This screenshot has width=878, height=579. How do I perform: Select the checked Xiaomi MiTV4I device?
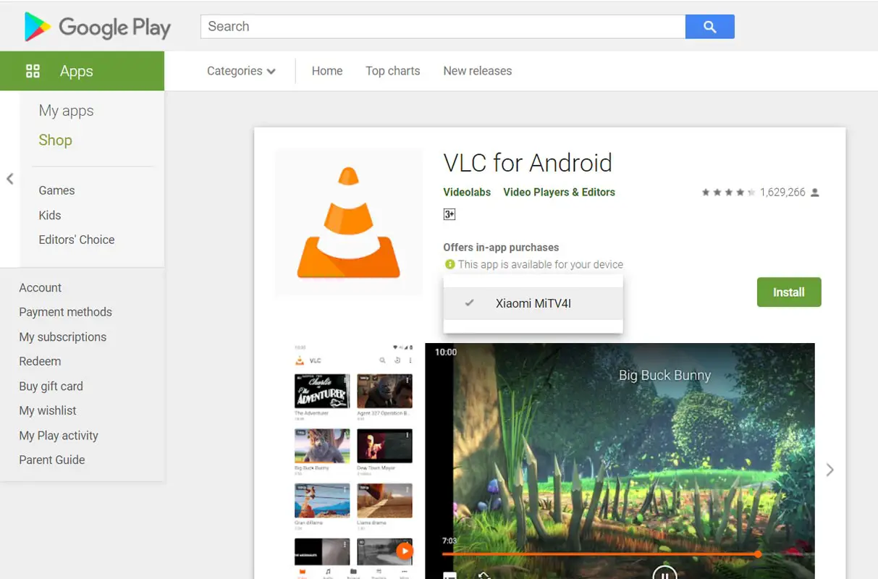pos(533,303)
